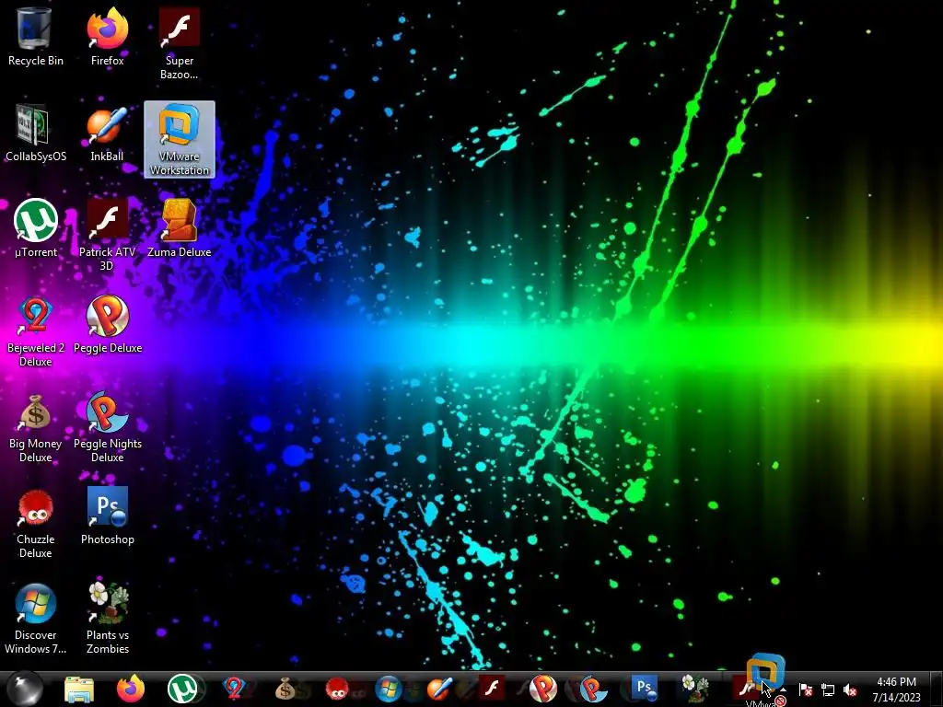Open the network tray icon
This screenshot has width=943, height=707.
[x=828, y=690]
